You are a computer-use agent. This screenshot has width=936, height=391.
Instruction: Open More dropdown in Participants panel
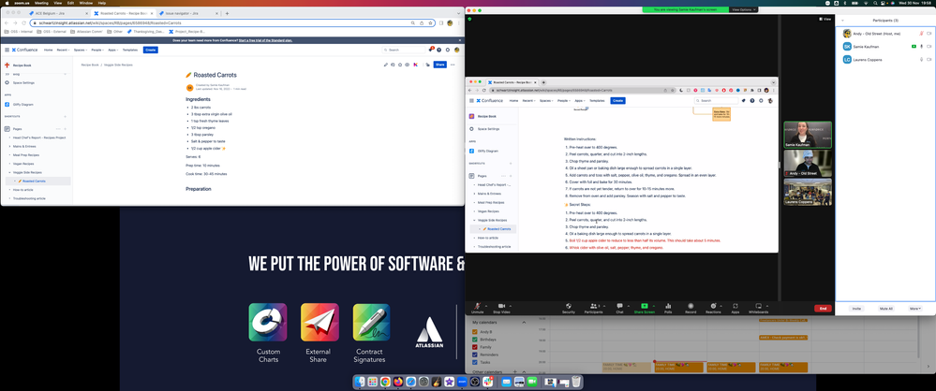coord(915,309)
